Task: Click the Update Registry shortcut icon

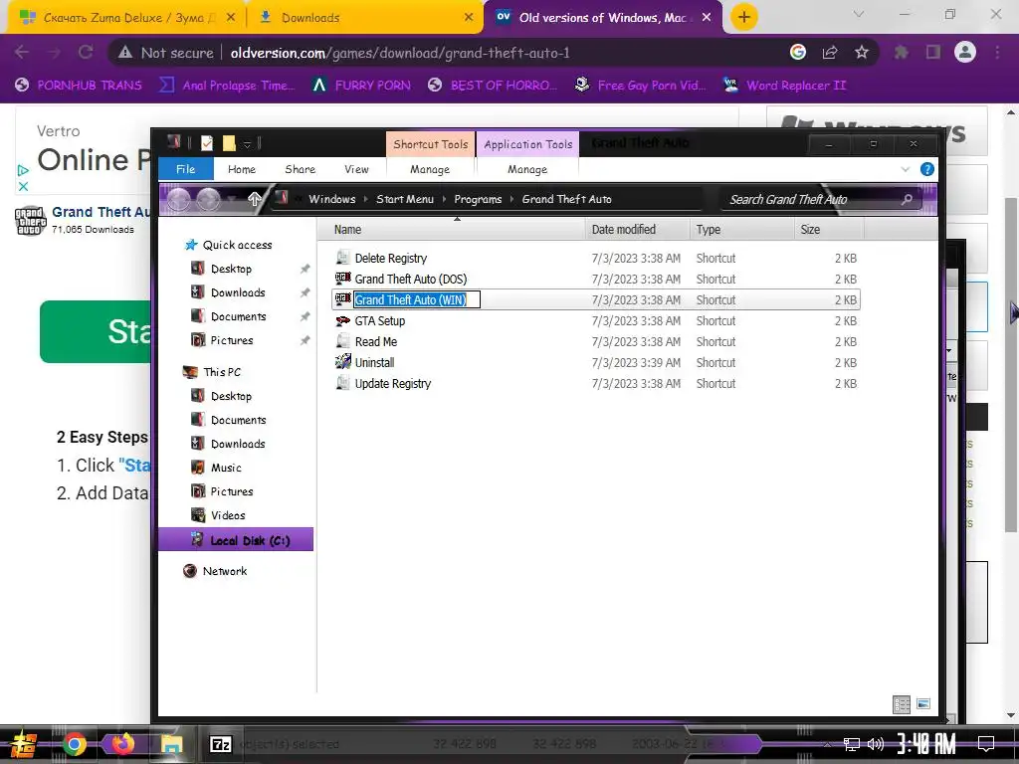Action: click(x=342, y=383)
